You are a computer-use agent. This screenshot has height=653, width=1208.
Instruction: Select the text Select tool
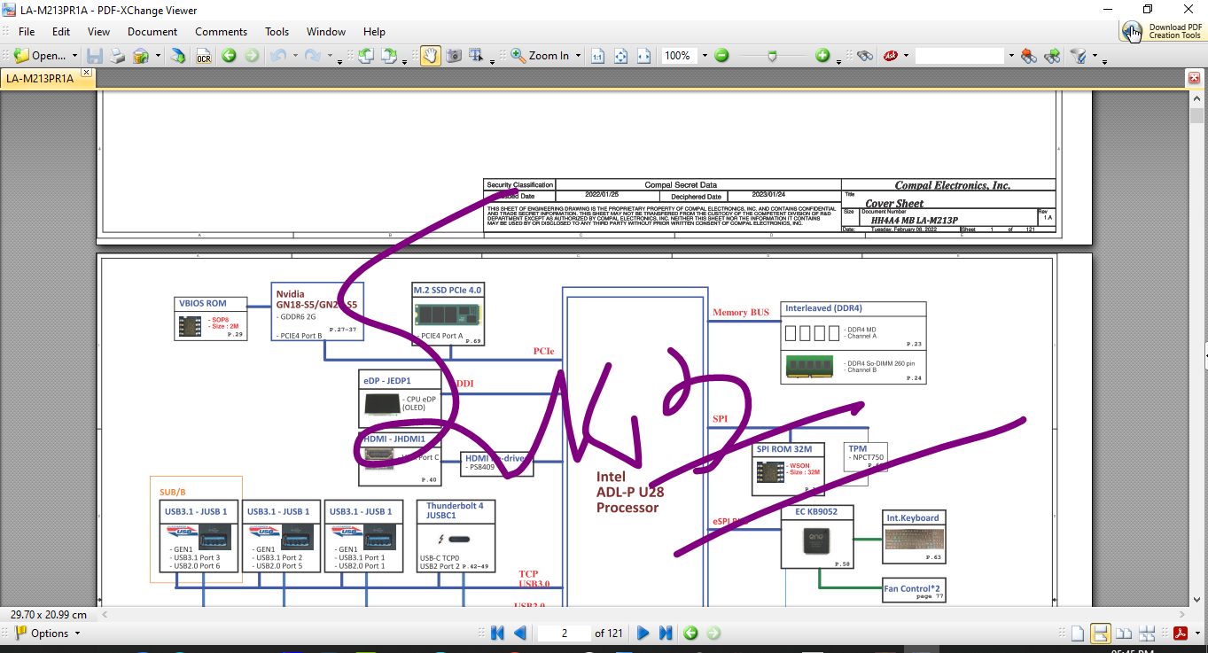click(x=477, y=56)
